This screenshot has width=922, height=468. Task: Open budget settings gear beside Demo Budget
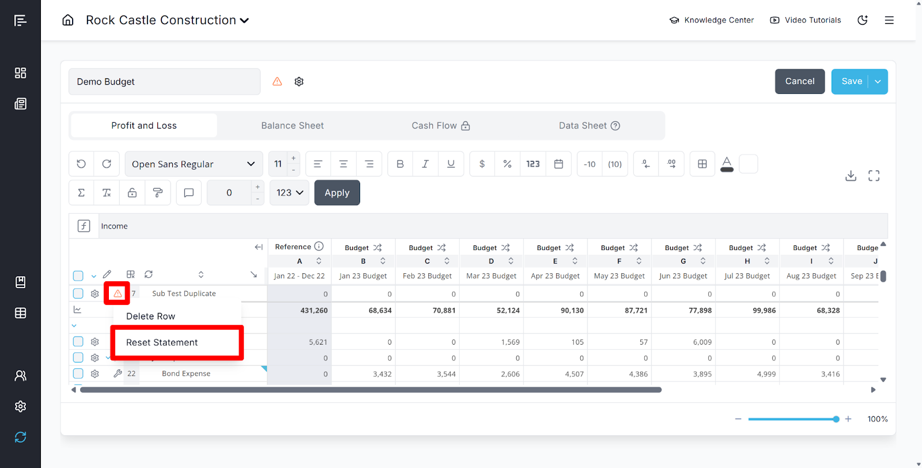click(299, 81)
